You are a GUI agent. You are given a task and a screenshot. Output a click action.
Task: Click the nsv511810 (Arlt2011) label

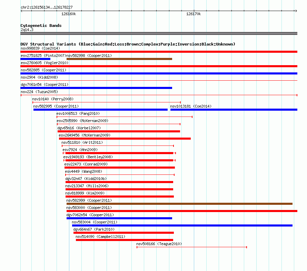pos(82,142)
